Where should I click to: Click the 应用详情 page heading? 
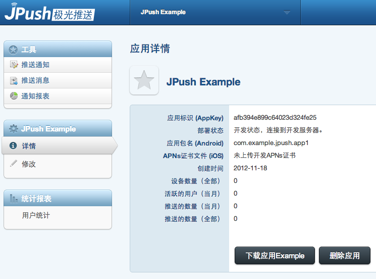pyautogui.click(x=150, y=49)
